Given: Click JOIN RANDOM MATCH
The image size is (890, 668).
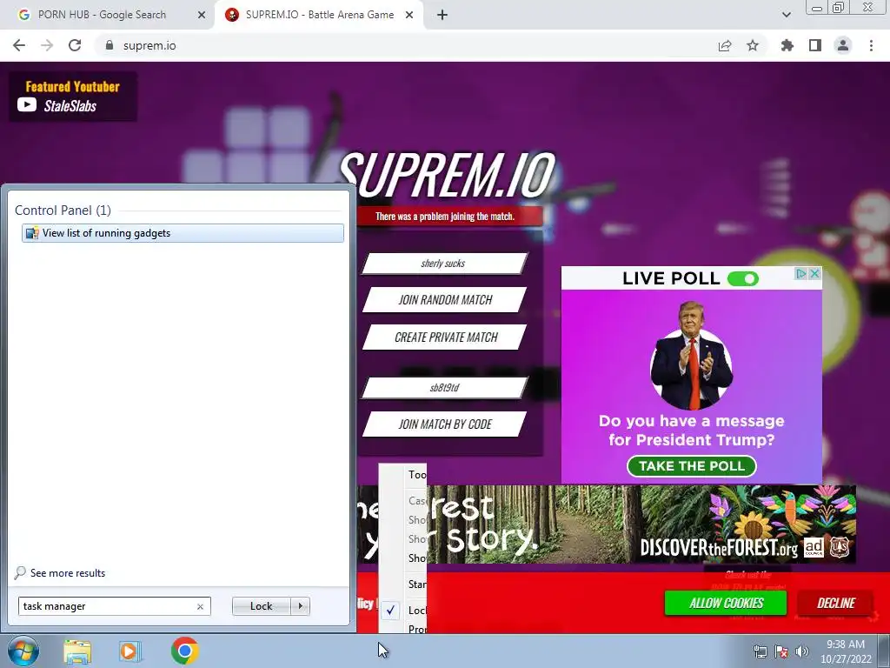Looking at the screenshot, I should (444, 300).
